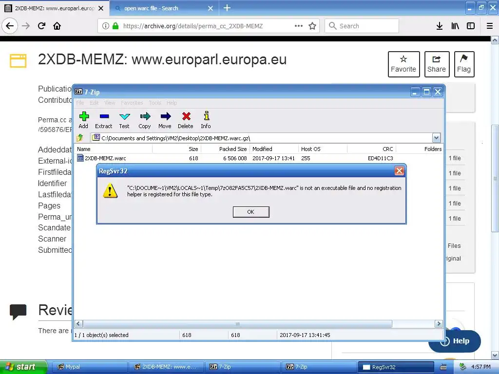
Task: Open the Edit menu in 7-Zip
Action: [x=94, y=103]
